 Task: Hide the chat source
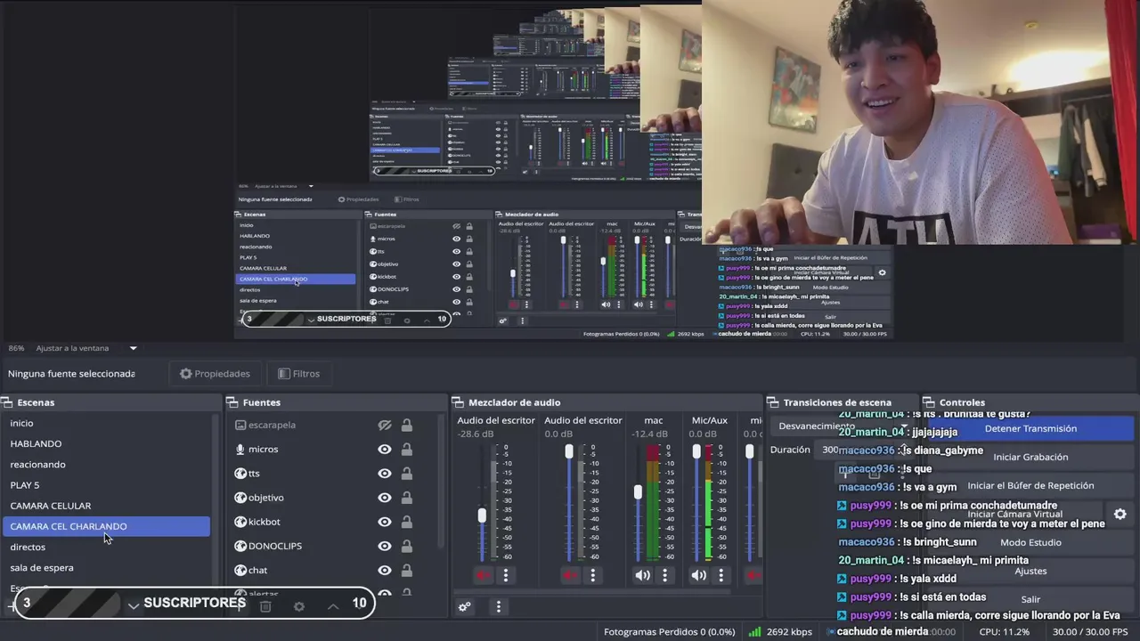point(385,570)
